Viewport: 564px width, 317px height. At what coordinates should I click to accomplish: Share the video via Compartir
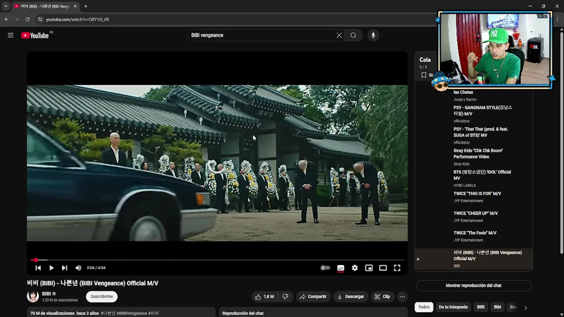pyautogui.click(x=313, y=297)
